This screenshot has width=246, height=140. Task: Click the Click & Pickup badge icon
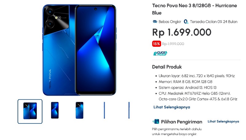(x=160, y=53)
